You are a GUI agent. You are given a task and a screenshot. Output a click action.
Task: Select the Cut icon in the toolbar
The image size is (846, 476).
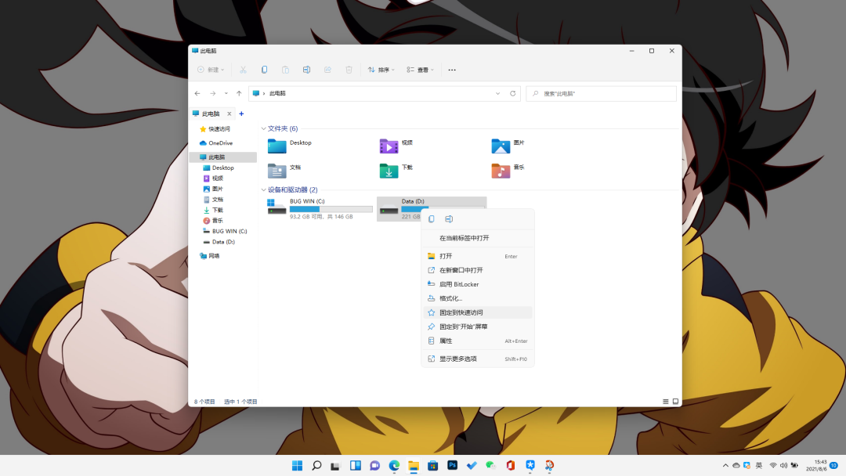[243, 70]
